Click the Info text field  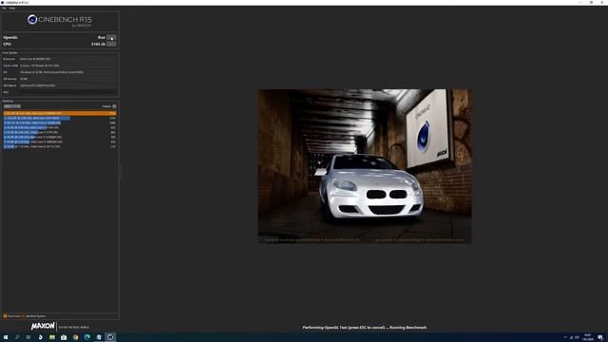[x=67, y=92]
